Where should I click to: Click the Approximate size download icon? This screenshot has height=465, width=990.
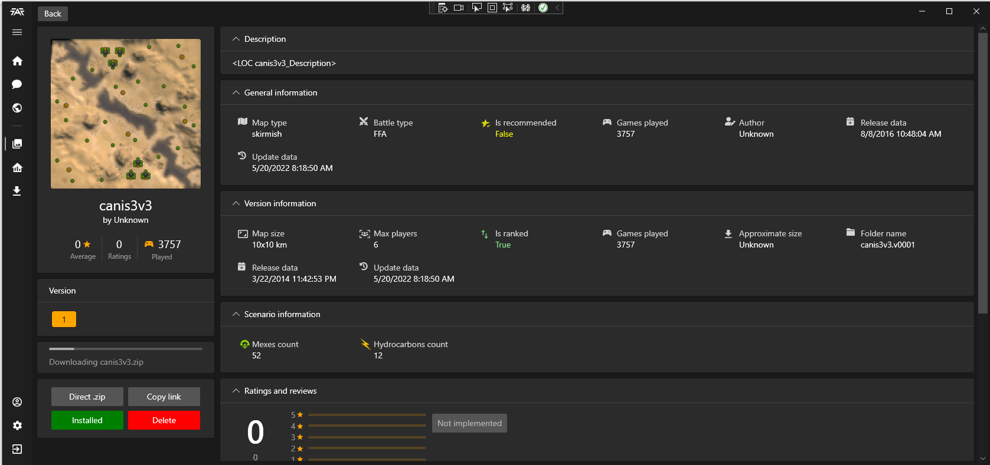[x=728, y=233]
